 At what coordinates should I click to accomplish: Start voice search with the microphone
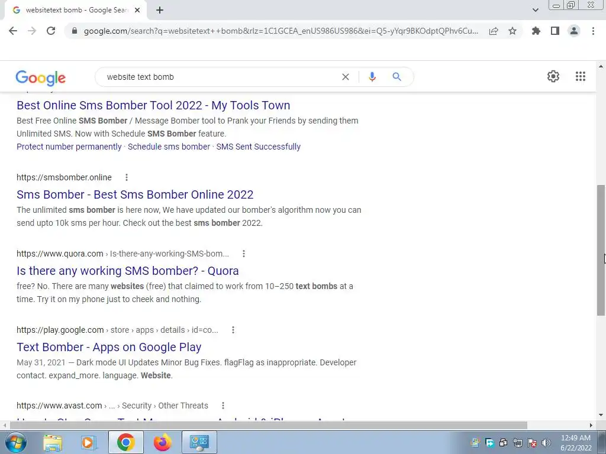(x=372, y=77)
